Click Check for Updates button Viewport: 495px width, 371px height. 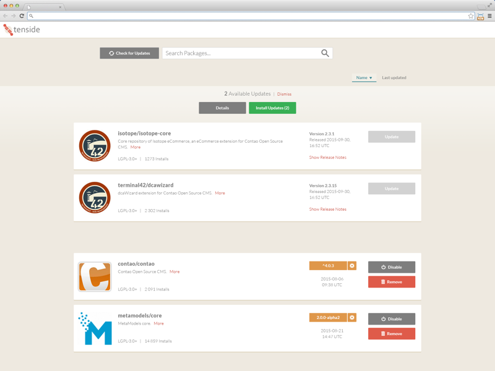pyautogui.click(x=129, y=53)
